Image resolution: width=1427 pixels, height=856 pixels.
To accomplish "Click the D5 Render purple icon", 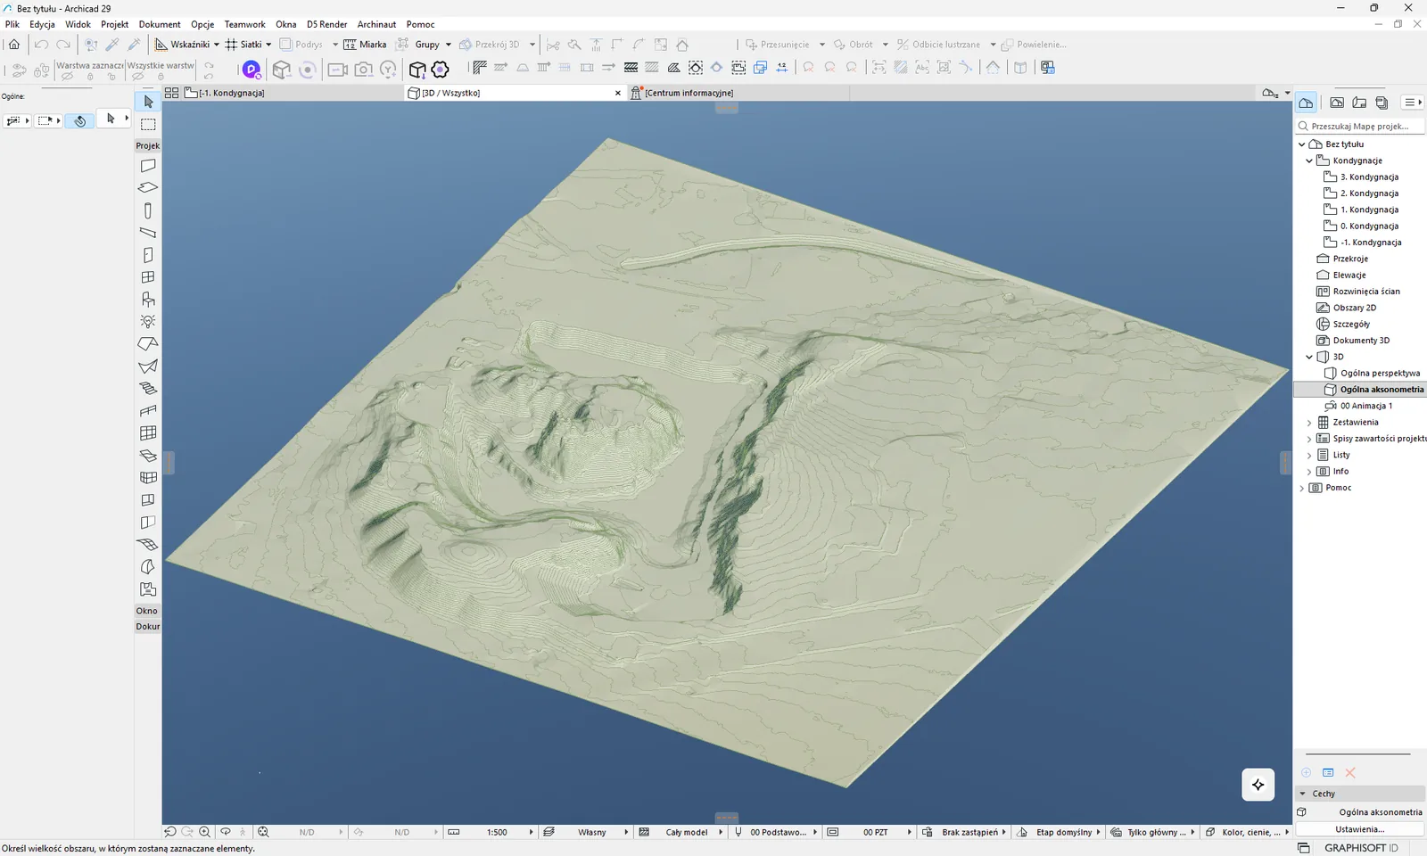I will pos(252,69).
